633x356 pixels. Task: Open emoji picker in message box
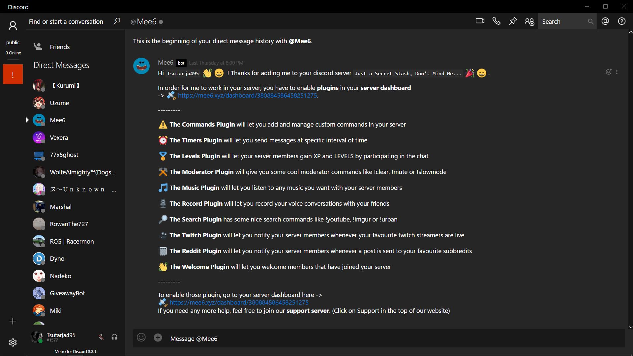coord(141,337)
